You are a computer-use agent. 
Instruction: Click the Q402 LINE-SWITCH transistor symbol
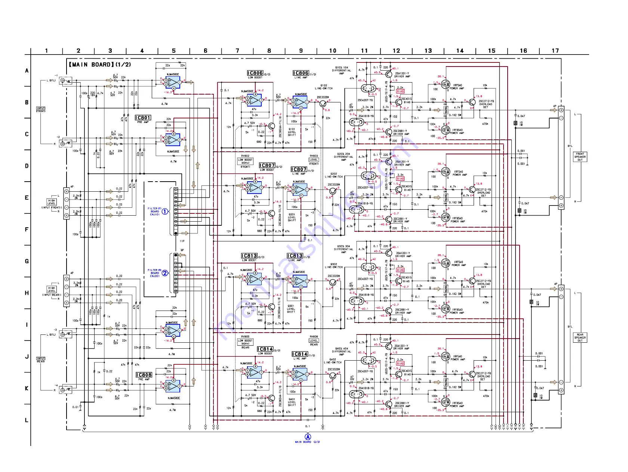tap(332, 376)
